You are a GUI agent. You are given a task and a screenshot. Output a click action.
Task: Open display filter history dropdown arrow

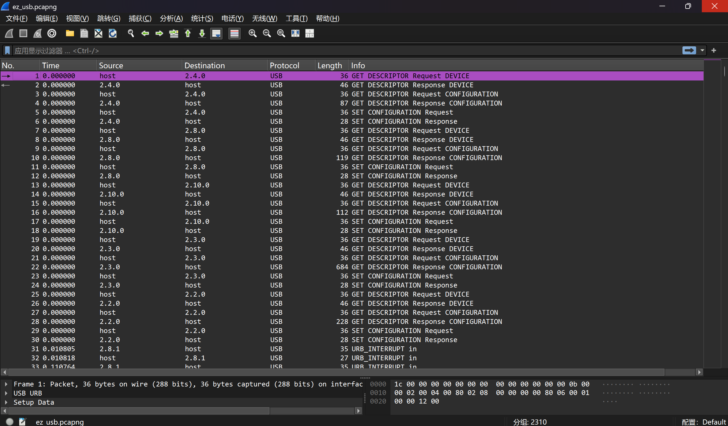point(702,51)
